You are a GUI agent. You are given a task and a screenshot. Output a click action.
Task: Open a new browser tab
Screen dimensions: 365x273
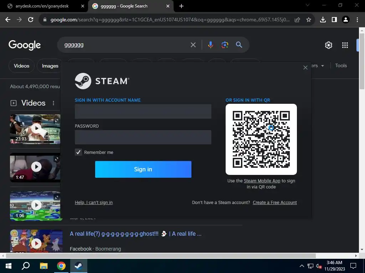(181, 6)
